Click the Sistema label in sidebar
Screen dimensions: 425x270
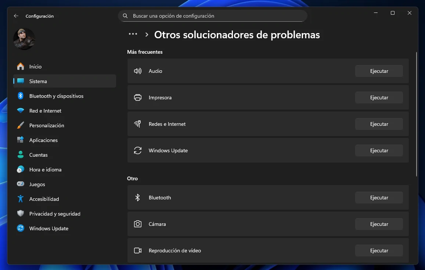38,81
